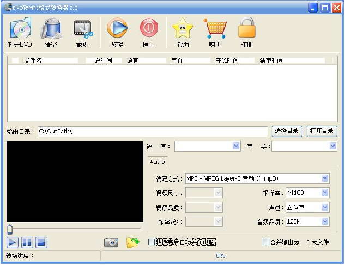Click the 打开目录 button
This screenshot has width=345, height=265.
point(322,131)
